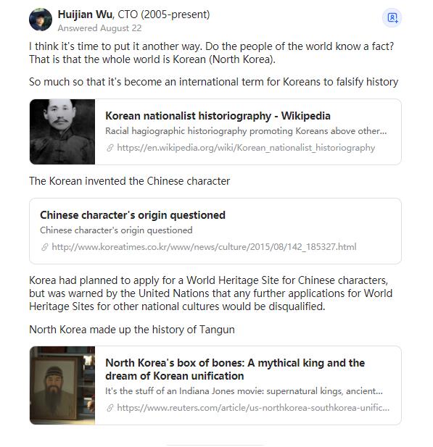Click the Korea Times card subtitle text

tap(116, 230)
